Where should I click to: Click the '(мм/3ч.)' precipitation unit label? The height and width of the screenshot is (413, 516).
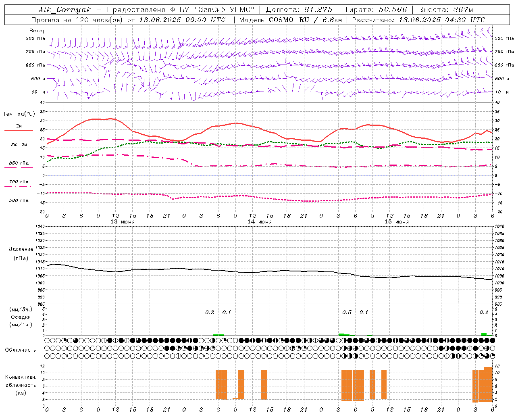[x=21, y=309]
